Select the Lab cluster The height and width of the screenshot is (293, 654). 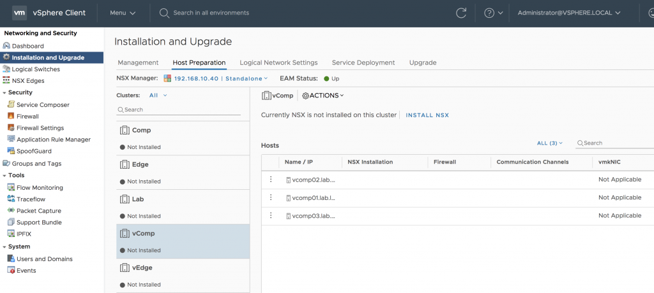[183, 207]
